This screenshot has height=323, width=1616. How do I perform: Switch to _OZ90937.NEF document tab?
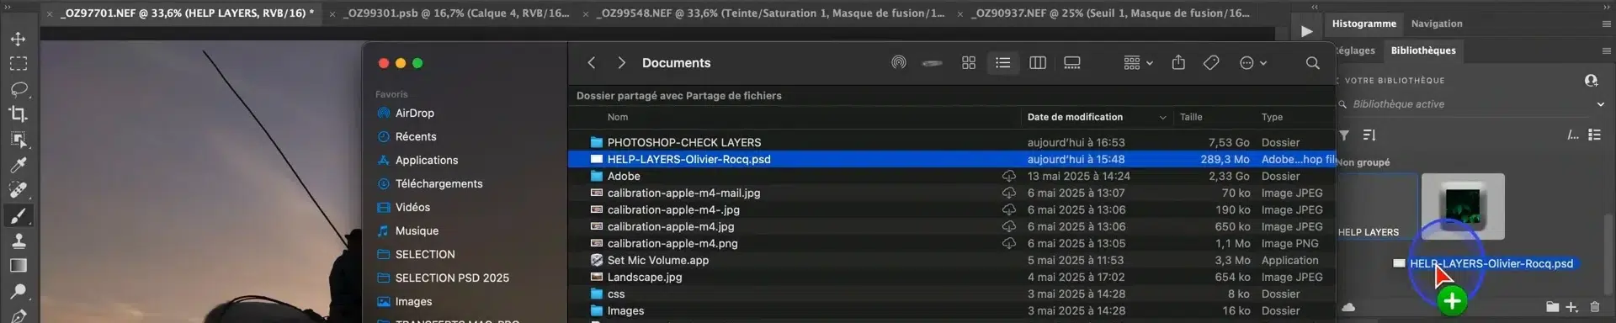(1110, 13)
